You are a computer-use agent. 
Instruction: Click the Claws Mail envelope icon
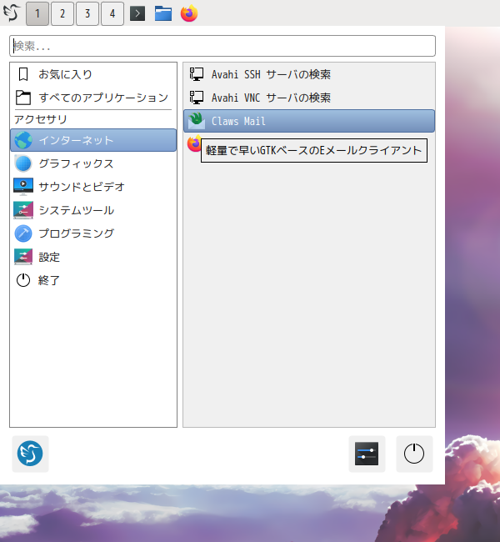[x=197, y=121]
